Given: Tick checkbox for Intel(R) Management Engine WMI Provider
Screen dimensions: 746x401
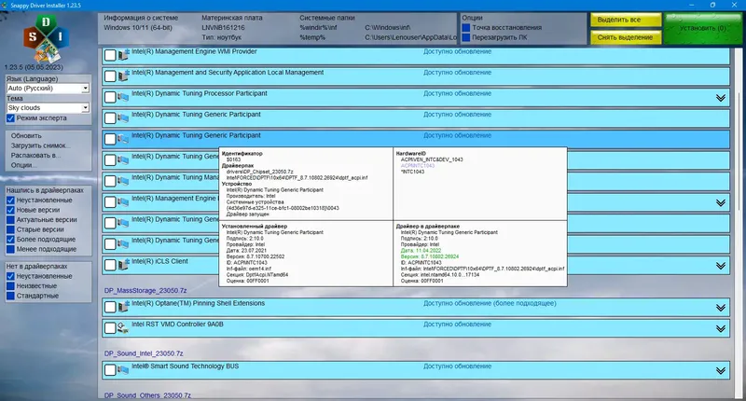Looking at the screenshot, I should 110,55.
